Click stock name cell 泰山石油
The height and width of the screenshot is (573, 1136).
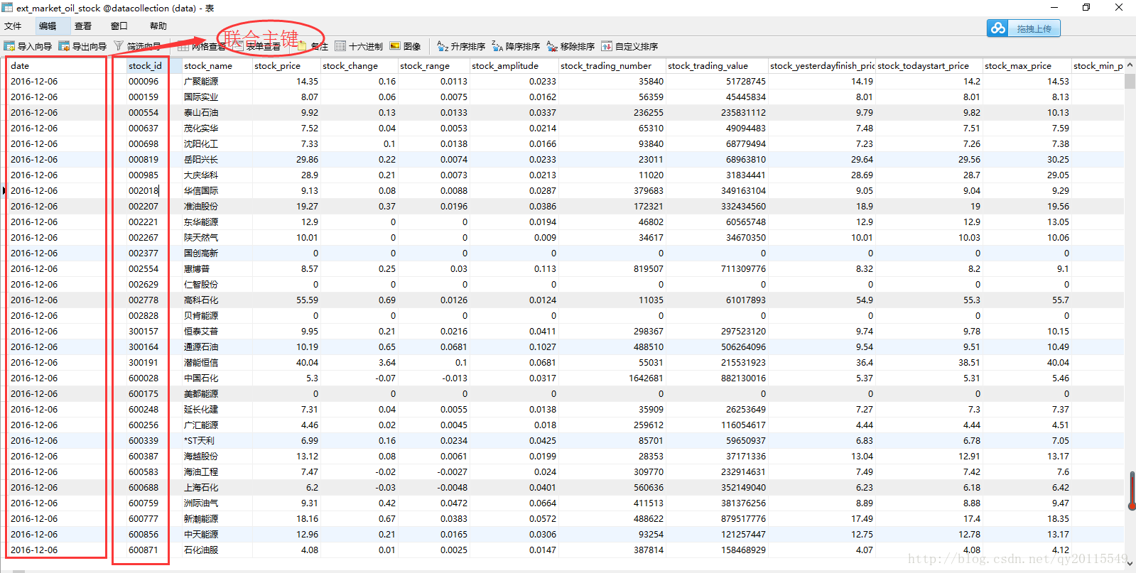217,112
